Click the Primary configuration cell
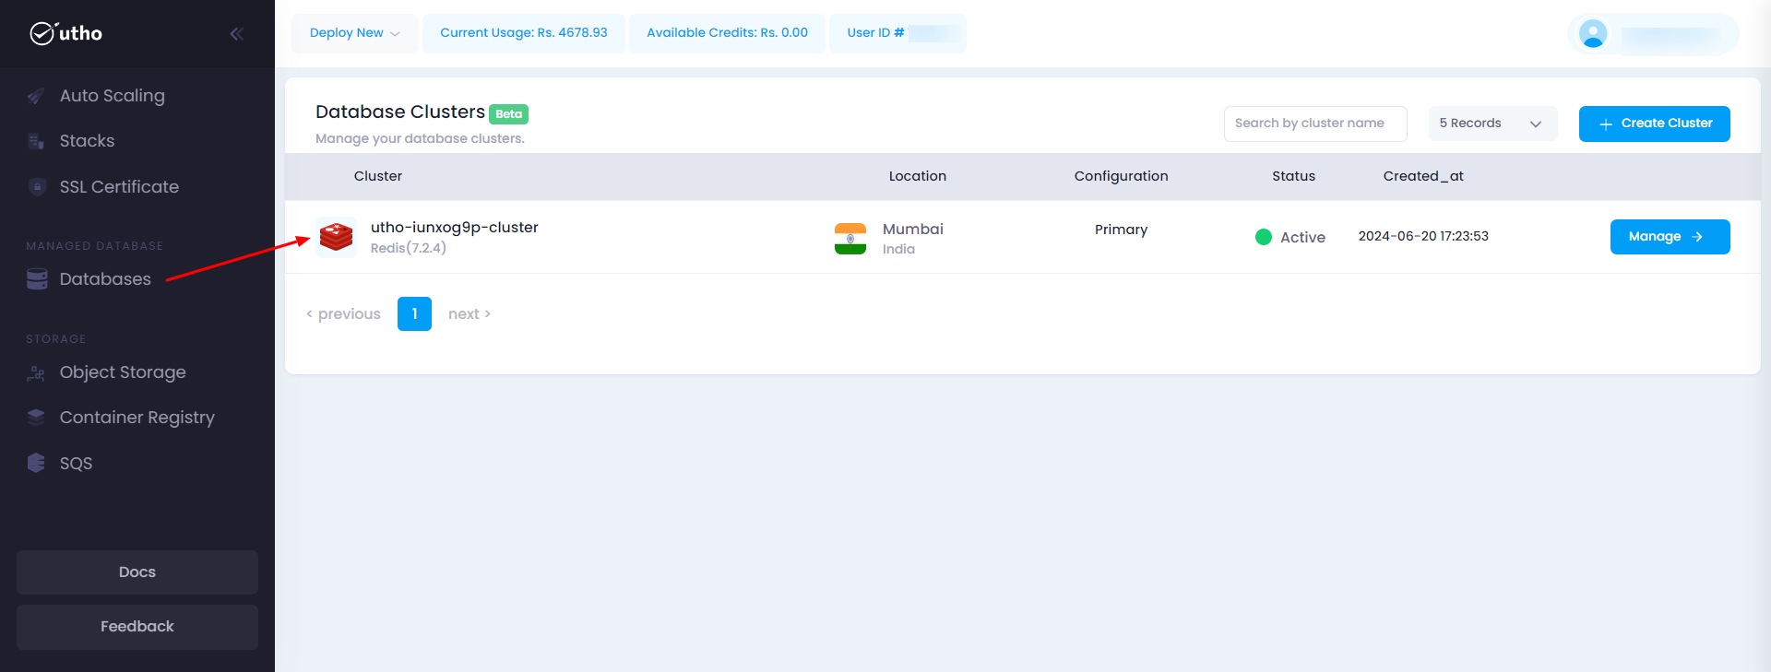The image size is (1771, 672). click(x=1122, y=230)
